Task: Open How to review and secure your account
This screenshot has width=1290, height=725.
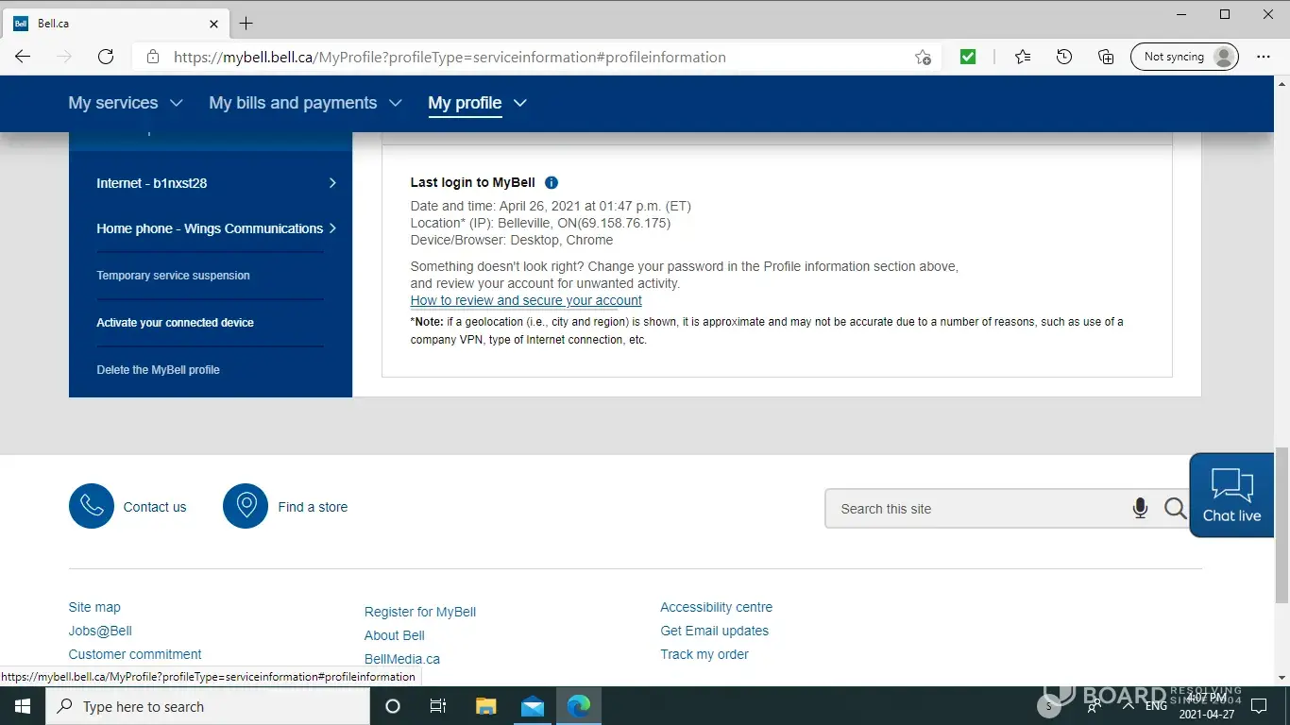Action: [x=526, y=300]
